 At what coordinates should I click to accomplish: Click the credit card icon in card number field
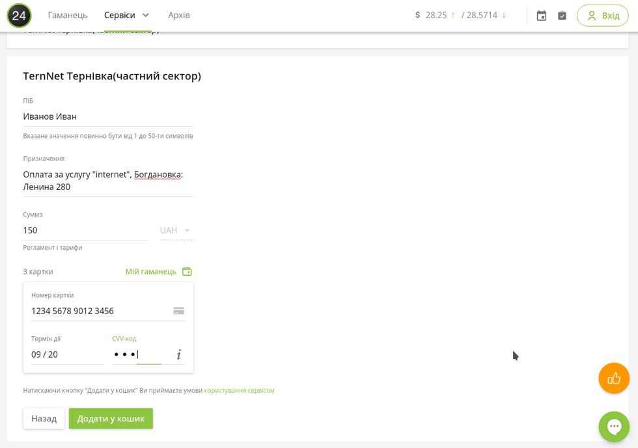(x=178, y=311)
